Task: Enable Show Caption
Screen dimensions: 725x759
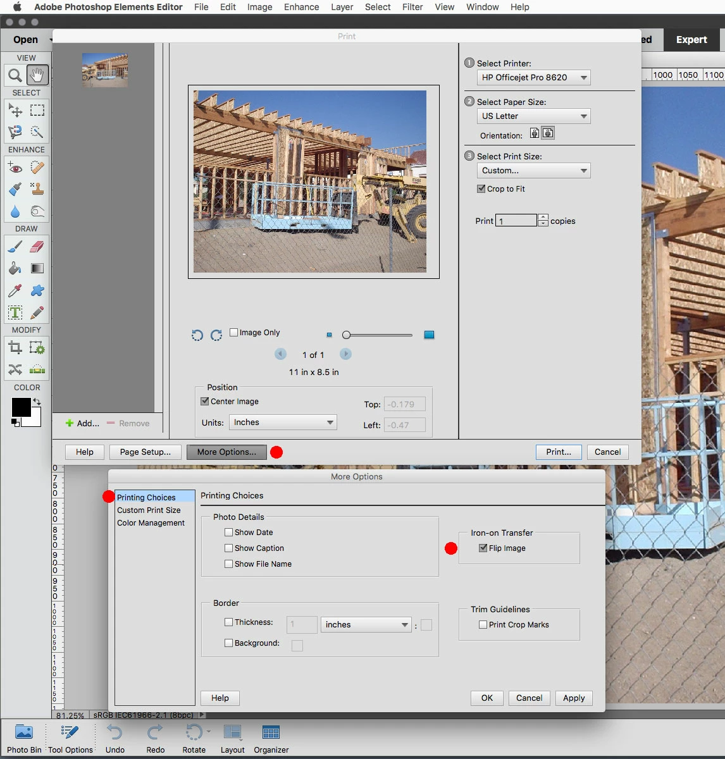Action: pyautogui.click(x=229, y=548)
